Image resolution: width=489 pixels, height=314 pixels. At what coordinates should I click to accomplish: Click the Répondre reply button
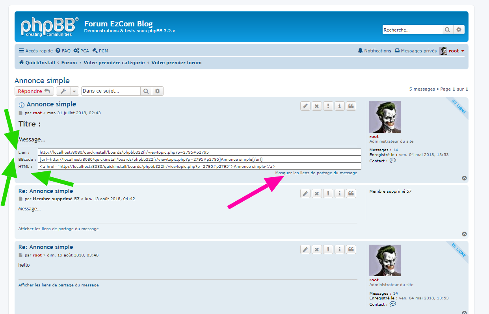pos(34,91)
